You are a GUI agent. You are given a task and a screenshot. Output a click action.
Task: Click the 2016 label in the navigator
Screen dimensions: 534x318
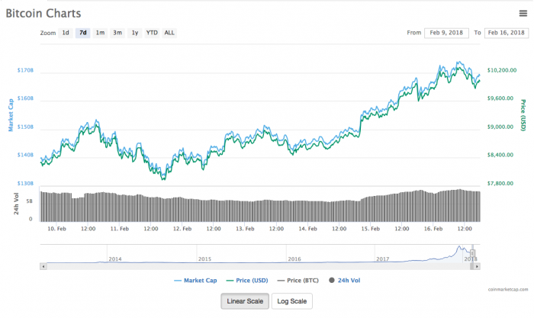coord(294,259)
